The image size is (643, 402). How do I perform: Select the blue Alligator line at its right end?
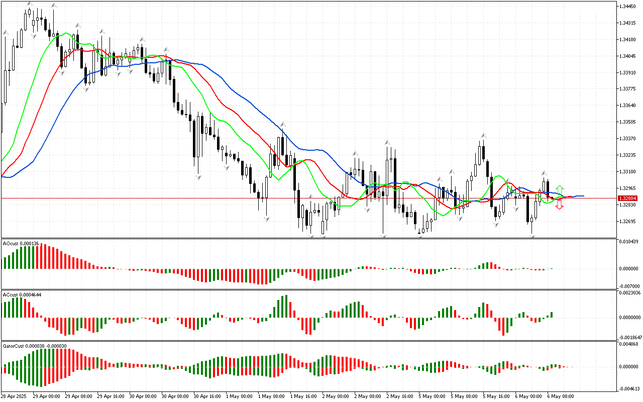click(x=582, y=196)
